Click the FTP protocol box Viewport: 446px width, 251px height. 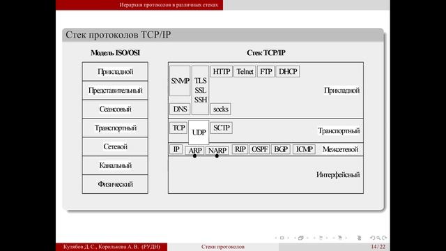pyautogui.click(x=266, y=71)
